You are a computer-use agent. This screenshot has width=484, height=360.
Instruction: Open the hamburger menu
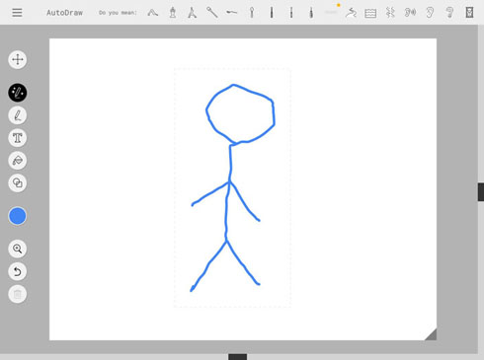(x=17, y=13)
